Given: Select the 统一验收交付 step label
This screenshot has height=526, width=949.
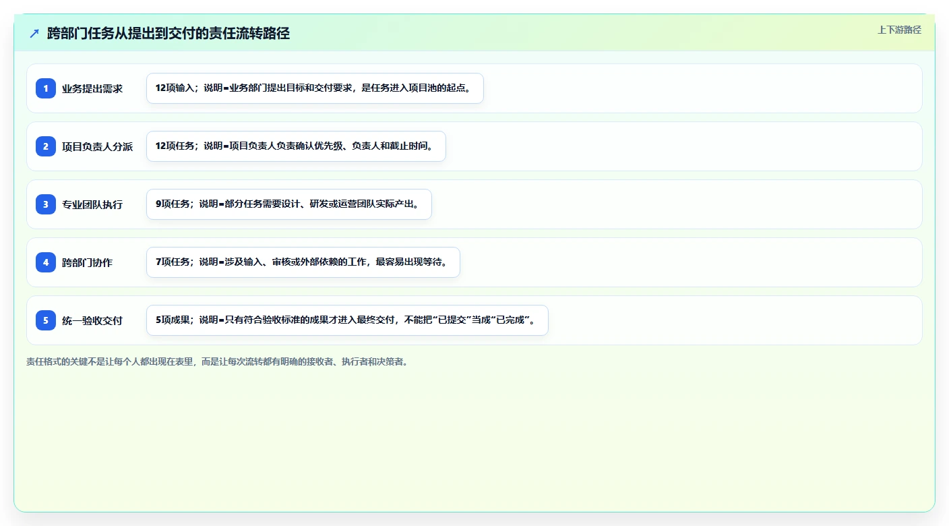Looking at the screenshot, I should [92, 320].
